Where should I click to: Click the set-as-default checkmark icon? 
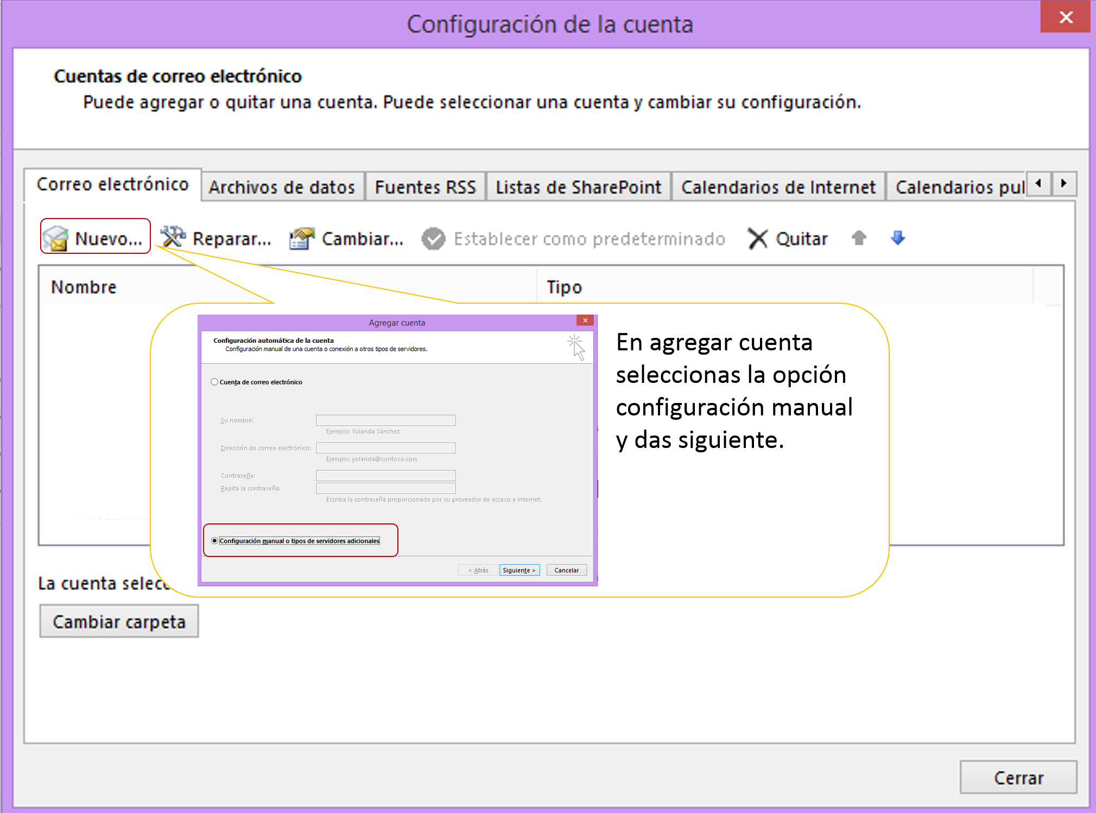coord(433,239)
